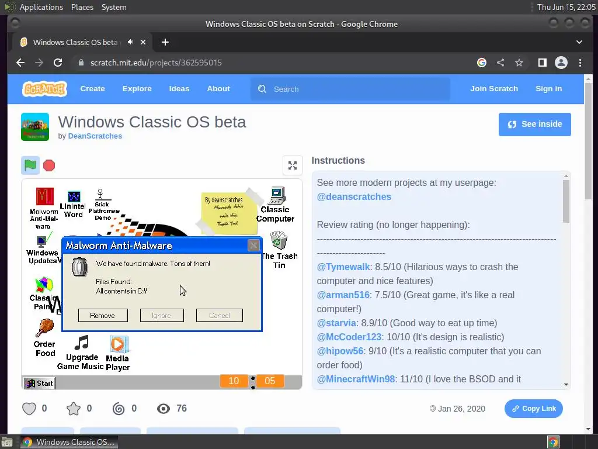Click the See inside button
Screen dimensions: 598x449
(535, 125)
